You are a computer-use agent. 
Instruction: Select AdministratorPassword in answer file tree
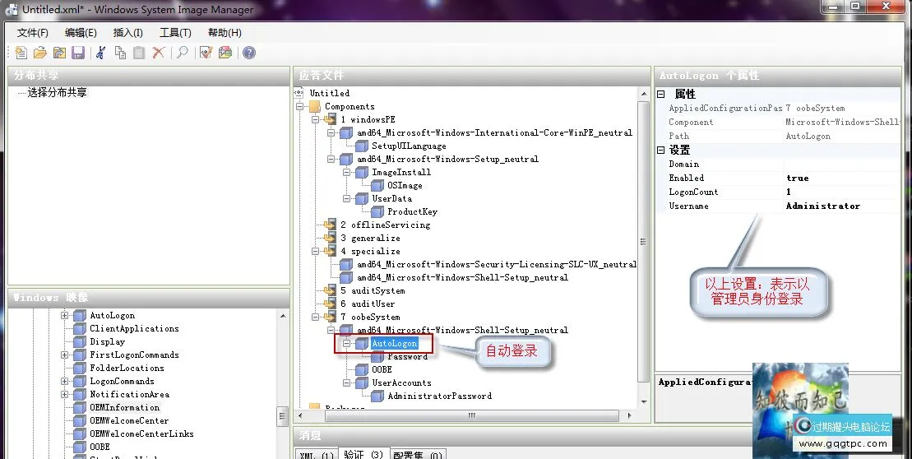pos(433,396)
